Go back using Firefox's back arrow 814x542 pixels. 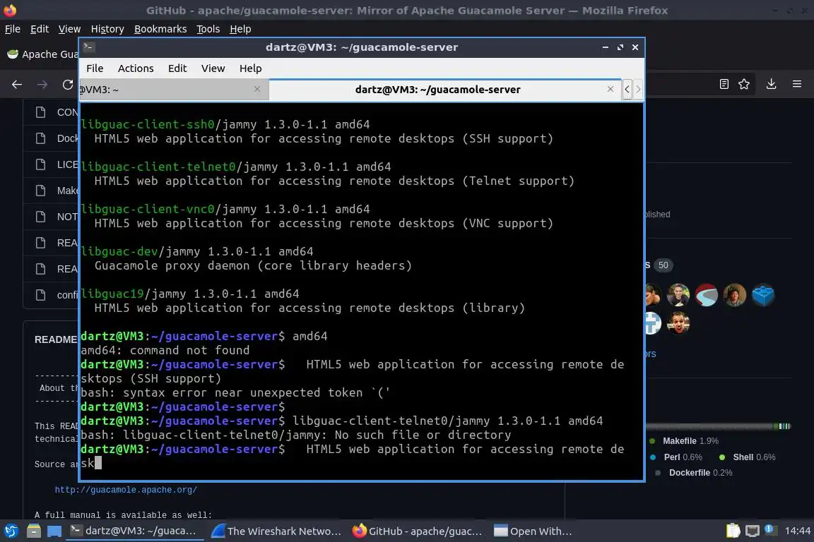[x=17, y=84]
